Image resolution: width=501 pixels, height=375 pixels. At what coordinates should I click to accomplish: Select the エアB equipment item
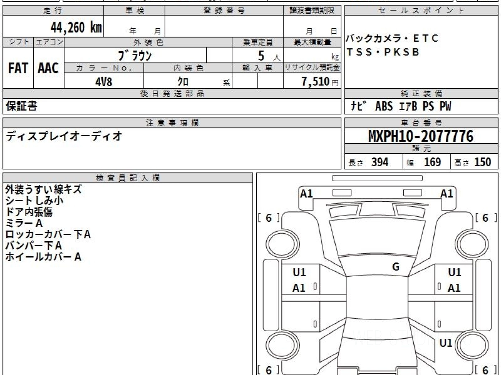(x=408, y=106)
